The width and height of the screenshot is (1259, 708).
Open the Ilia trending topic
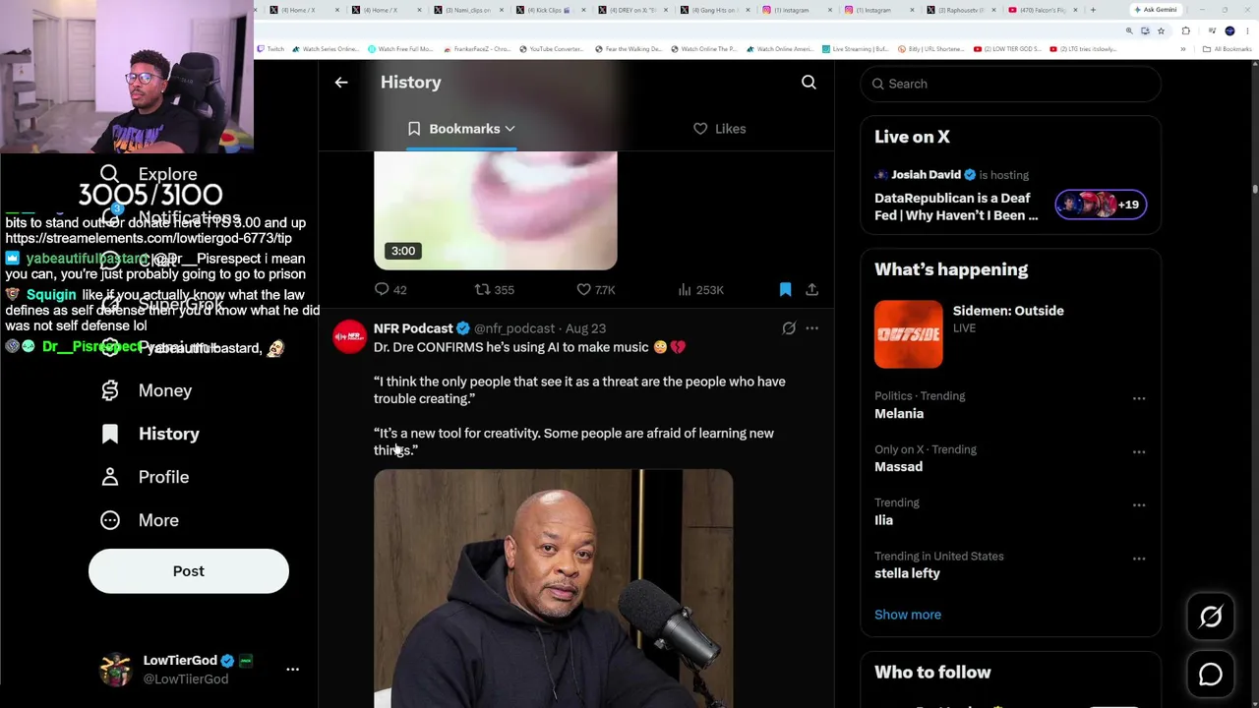[883, 520]
